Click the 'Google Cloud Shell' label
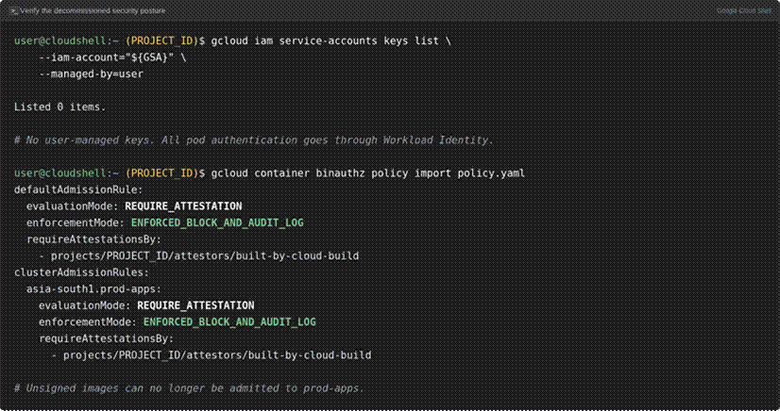This screenshot has width=780, height=411. (744, 10)
